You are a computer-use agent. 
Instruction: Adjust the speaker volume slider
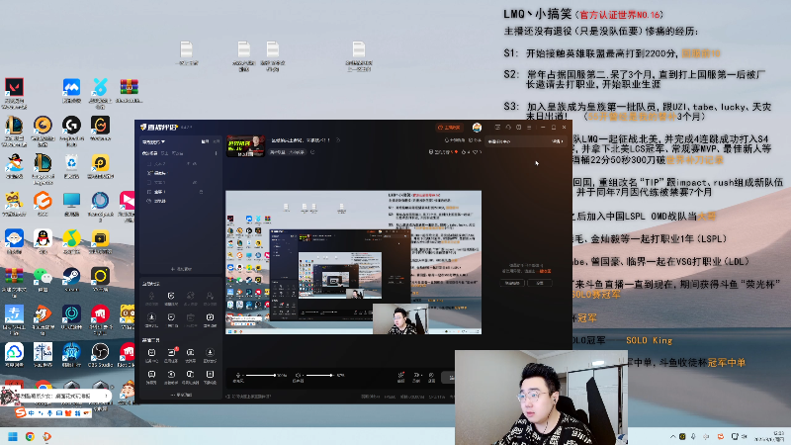319,375
